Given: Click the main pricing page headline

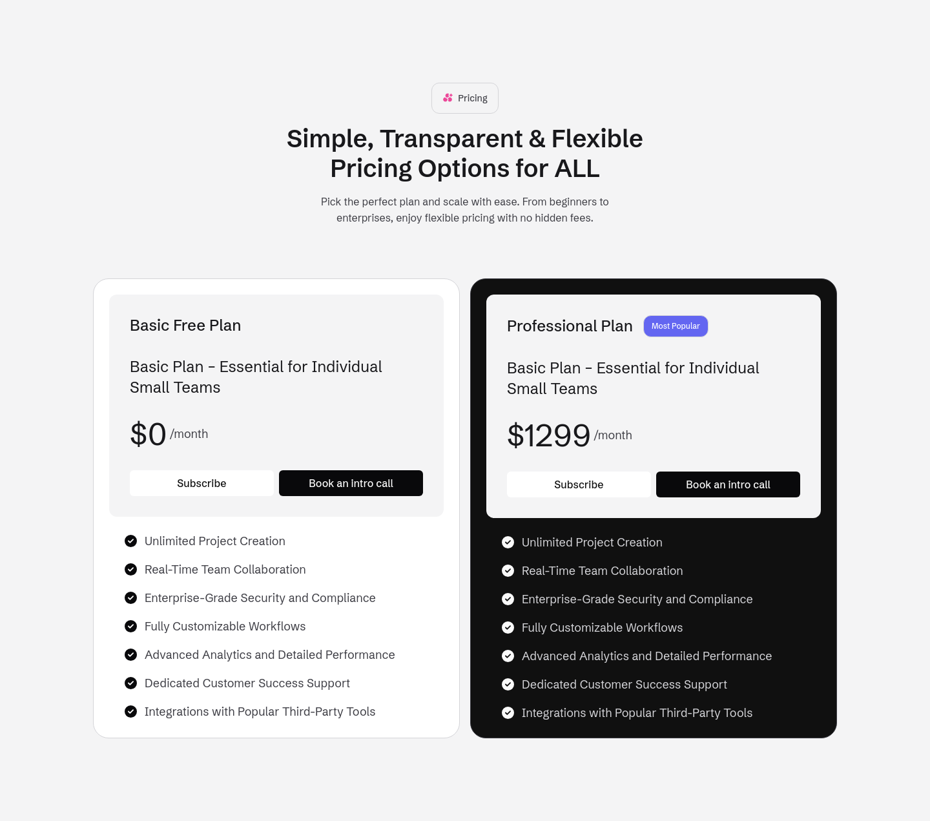Looking at the screenshot, I should pos(464,153).
